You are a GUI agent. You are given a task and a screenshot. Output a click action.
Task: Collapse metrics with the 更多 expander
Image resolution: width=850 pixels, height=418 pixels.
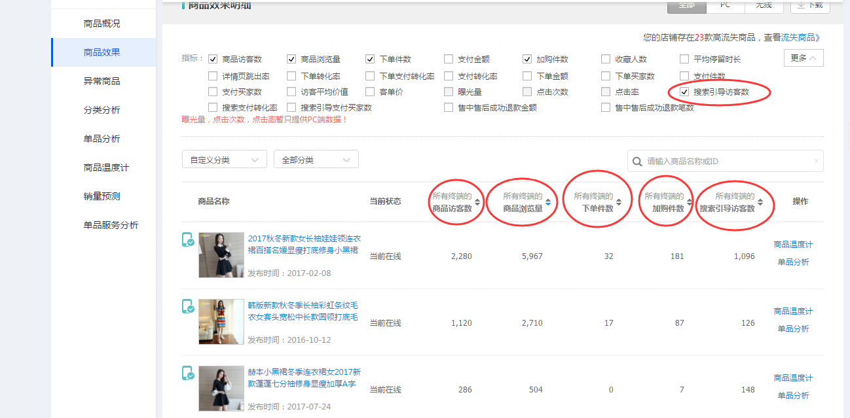tap(803, 58)
